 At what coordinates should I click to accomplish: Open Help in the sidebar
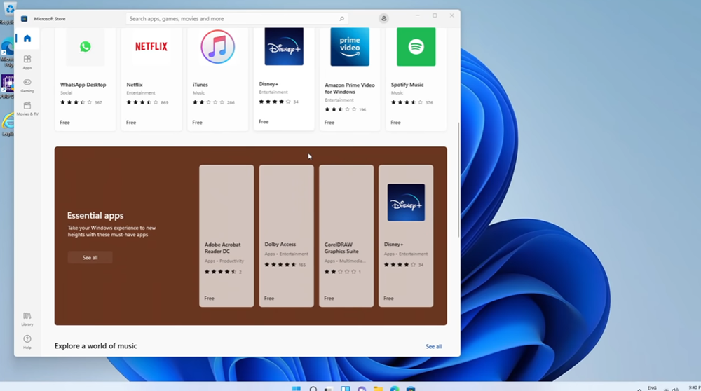point(27,342)
